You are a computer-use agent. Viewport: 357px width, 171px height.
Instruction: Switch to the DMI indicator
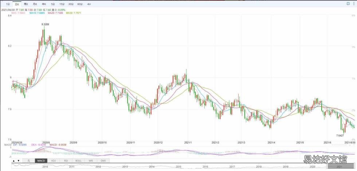(103, 161)
